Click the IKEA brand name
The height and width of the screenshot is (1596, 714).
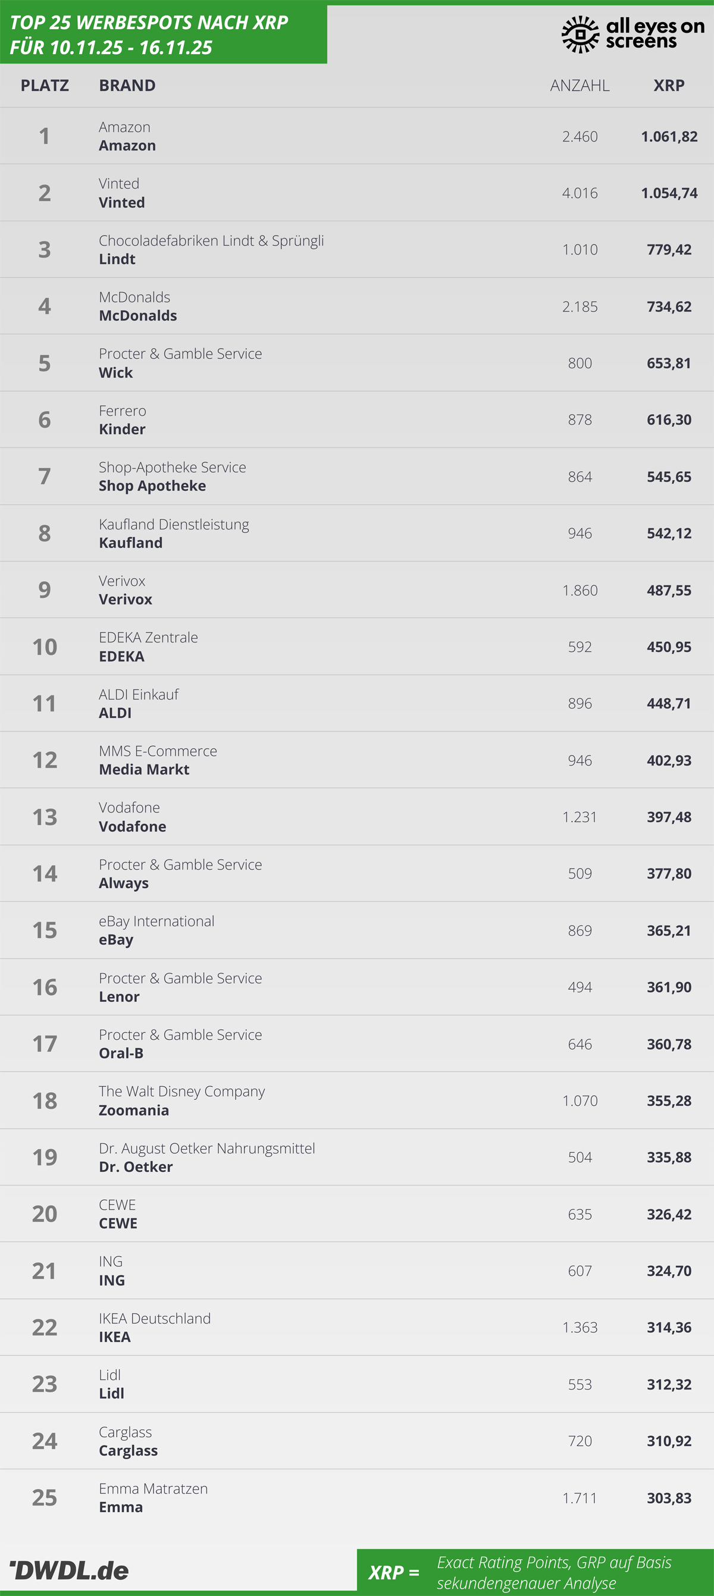pyautogui.click(x=115, y=1337)
